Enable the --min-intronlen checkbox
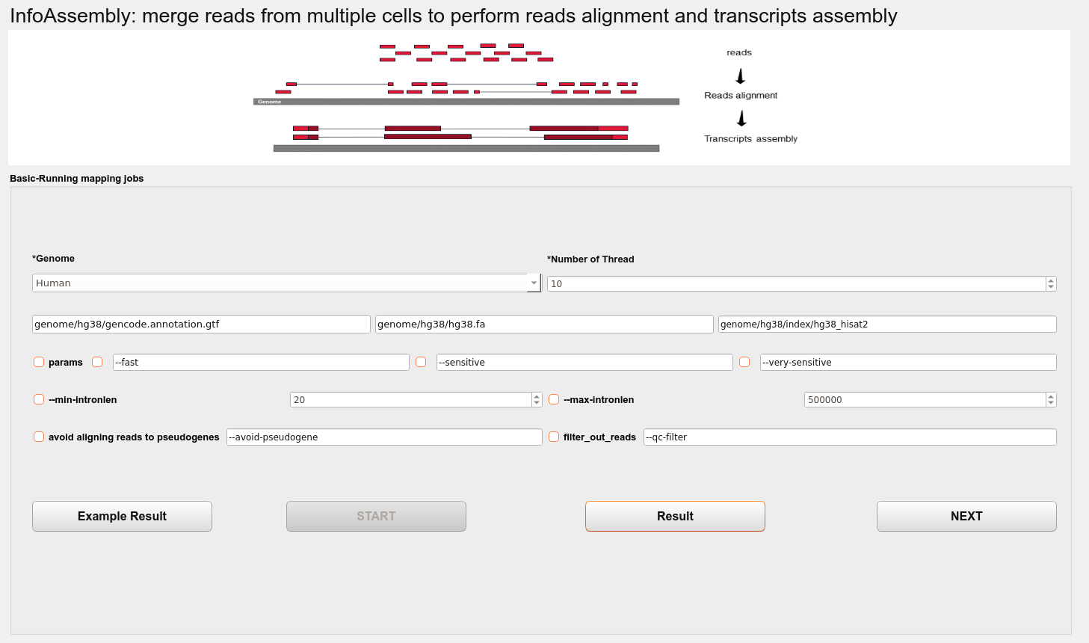Image resolution: width=1089 pixels, height=643 pixels. point(39,399)
